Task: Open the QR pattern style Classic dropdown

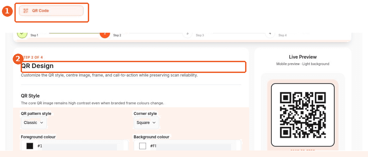Action: (34, 123)
